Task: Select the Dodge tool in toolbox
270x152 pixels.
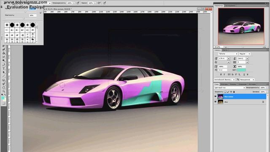Action: tap(4, 61)
